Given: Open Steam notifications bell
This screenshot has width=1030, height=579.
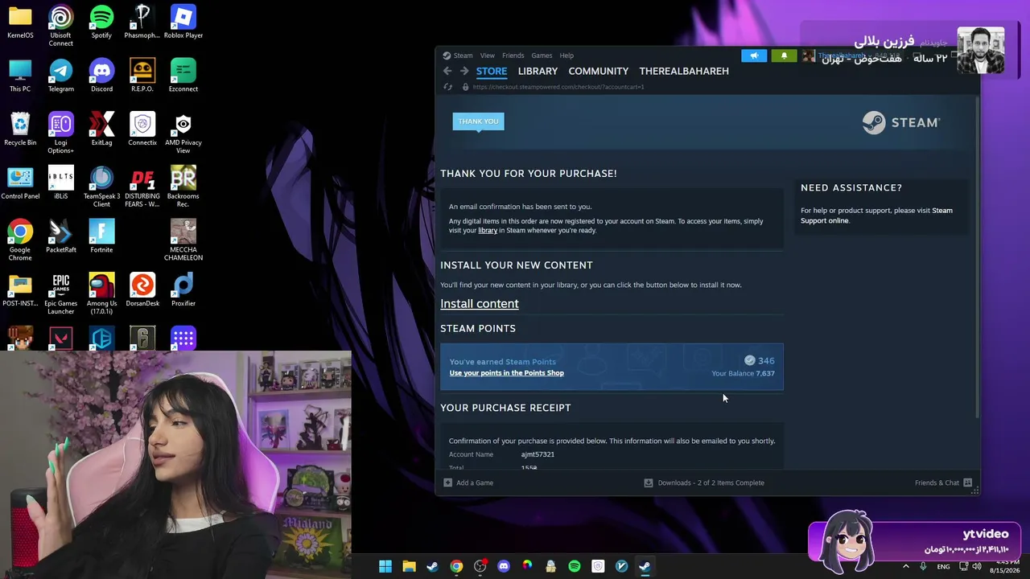Looking at the screenshot, I should point(784,55).
